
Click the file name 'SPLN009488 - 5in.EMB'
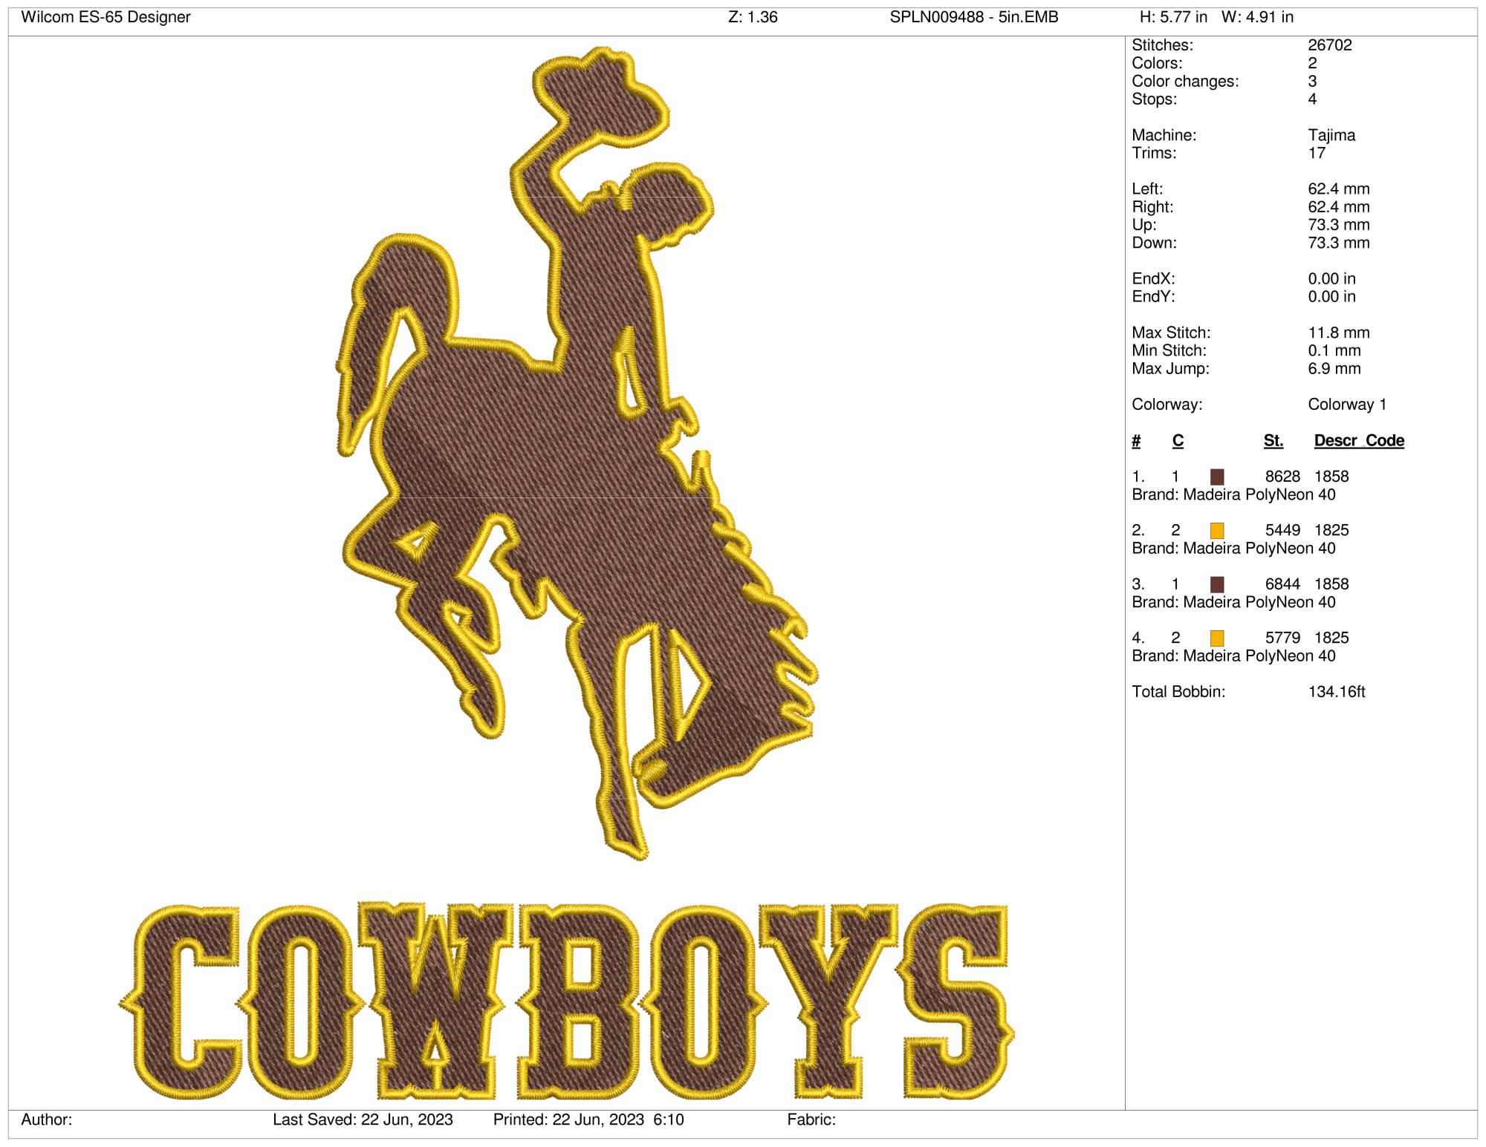974,17
